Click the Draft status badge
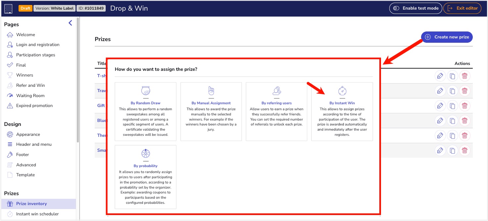Viewport: 488px width, 221px height. 25,8
